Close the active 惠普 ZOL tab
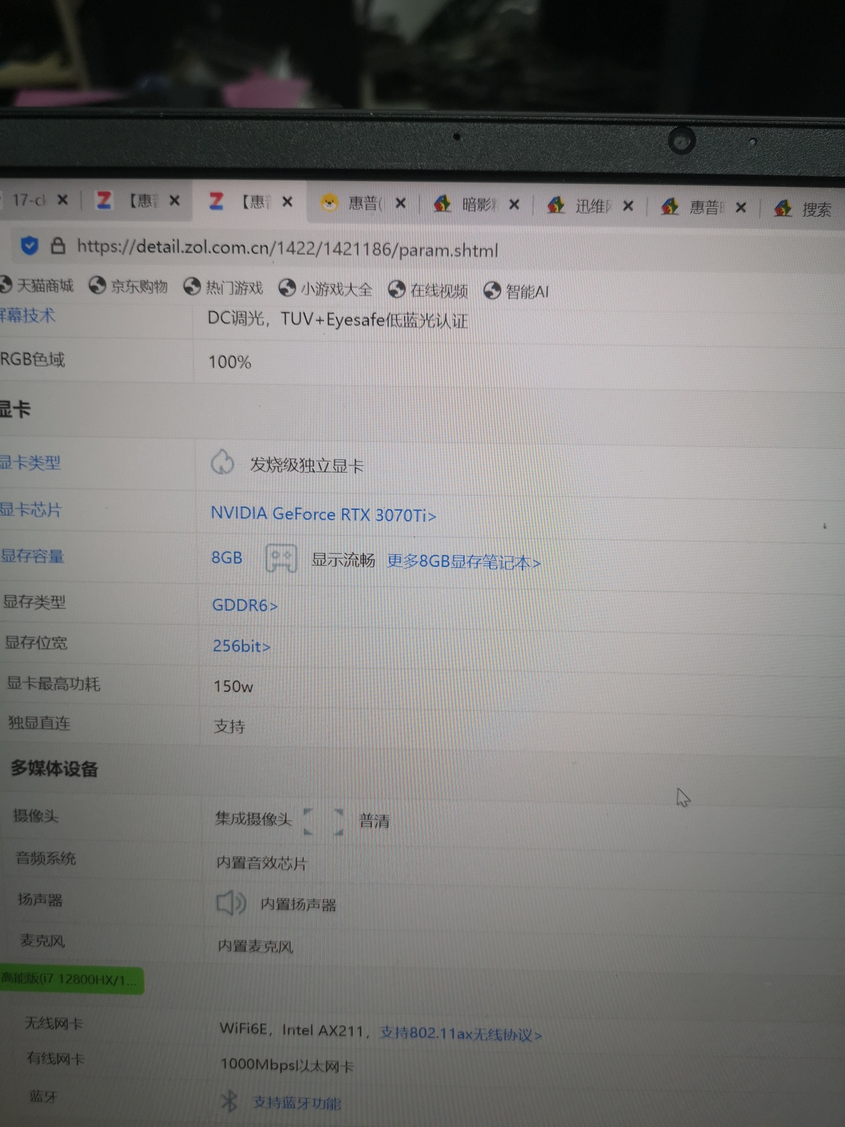This screenshot has height=1127, width=845. tap(287, 202)
